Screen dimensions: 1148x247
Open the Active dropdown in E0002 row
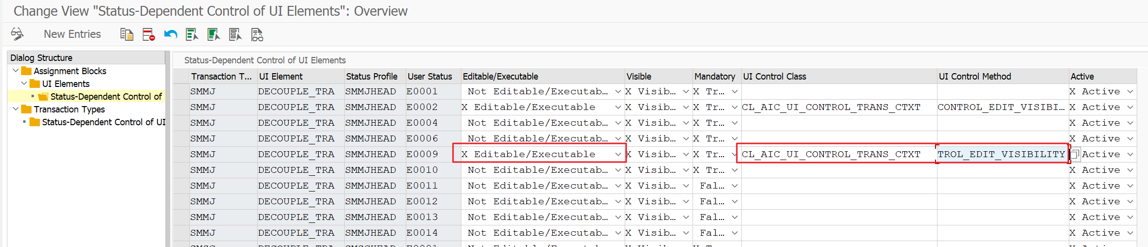(x=1130, y=108)
